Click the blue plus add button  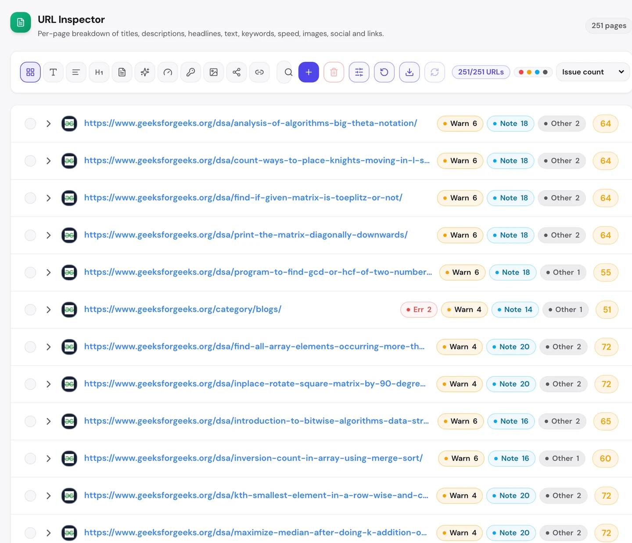(309, 72)
